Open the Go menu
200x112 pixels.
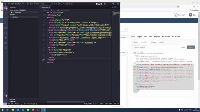(x=28, y=4)
